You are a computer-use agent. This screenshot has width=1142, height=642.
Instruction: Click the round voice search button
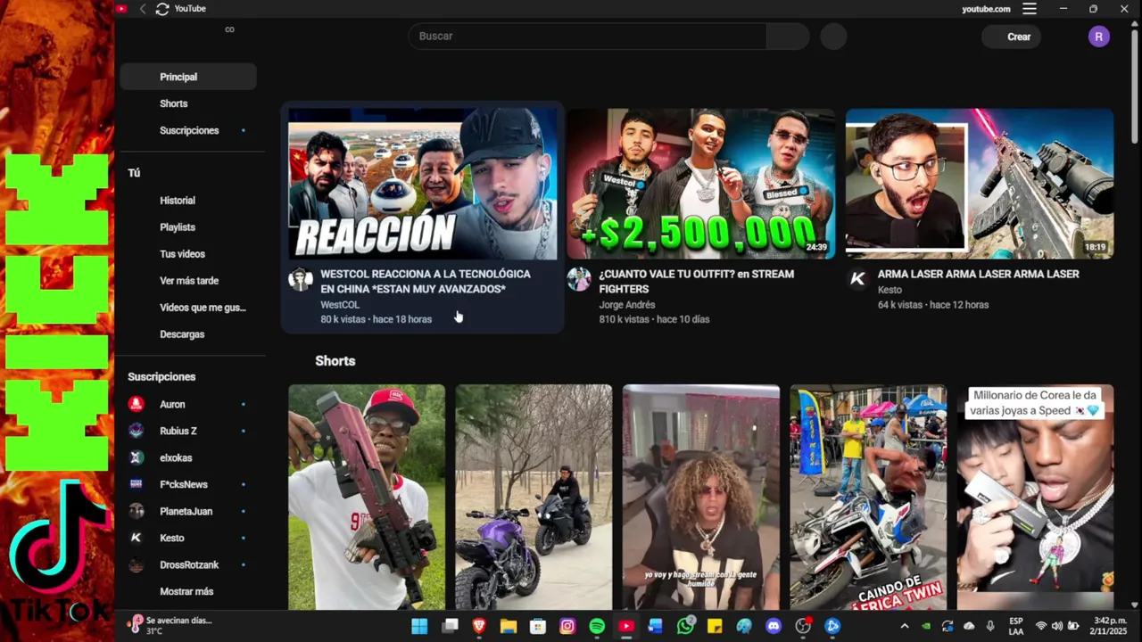point(833,37)
